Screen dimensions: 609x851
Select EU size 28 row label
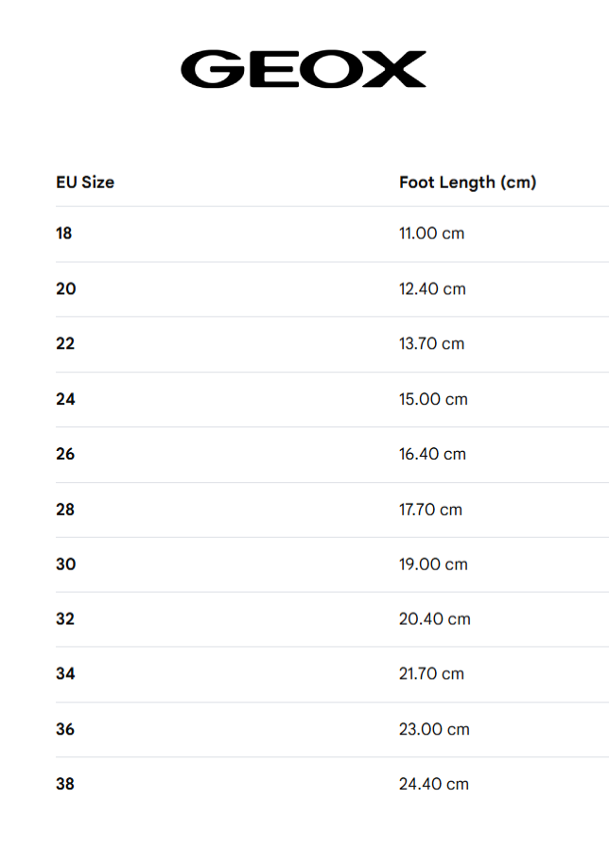tap(65, 509)
